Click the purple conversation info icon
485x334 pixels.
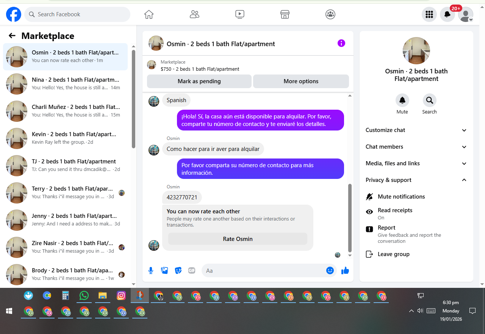click(341, 43)
